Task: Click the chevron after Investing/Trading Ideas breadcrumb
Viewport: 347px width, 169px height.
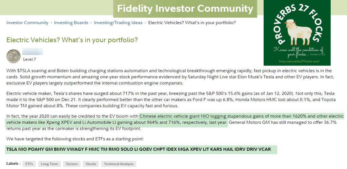Action: (145, 23)
